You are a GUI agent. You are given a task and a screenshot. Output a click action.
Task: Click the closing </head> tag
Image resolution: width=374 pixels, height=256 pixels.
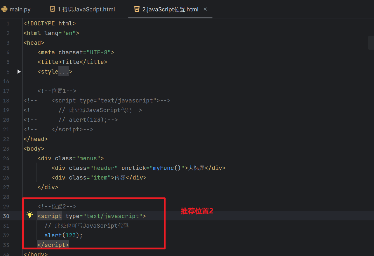click(x=36, y=139)
